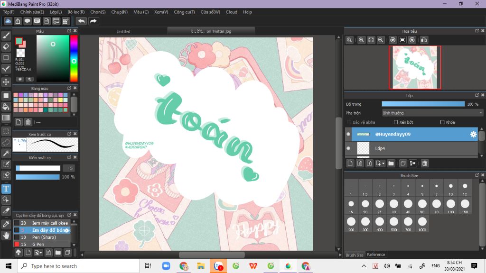Viewport: 486px width, 273px height.
Task: Open the Chỉnh sửa(E) menu
Action: pyautogui.click(x=32, y=12)
